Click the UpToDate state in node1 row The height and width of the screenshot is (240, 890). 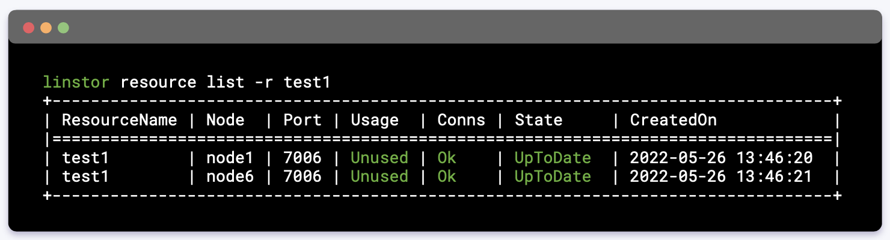(x=553, y=158)
